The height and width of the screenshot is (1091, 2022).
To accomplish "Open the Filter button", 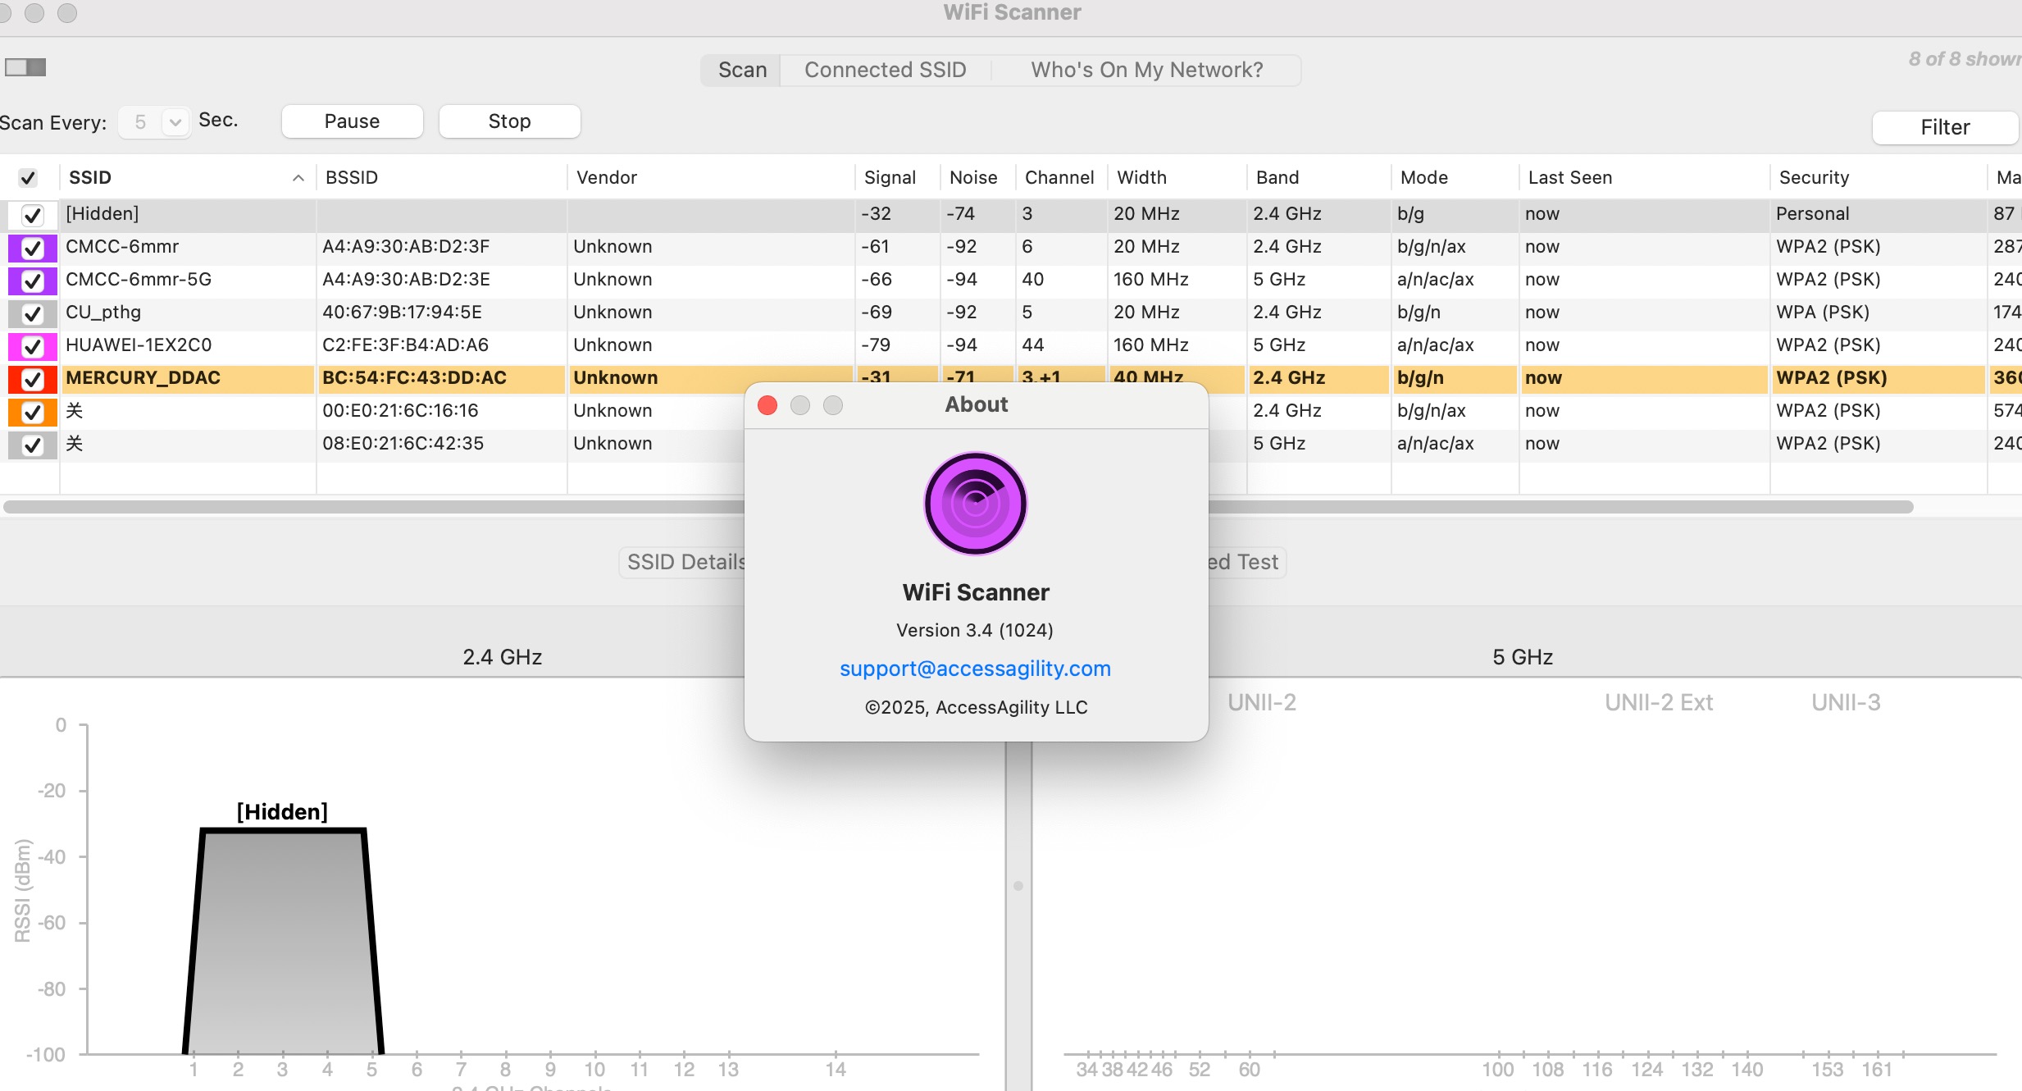I will pos(1945,127).
